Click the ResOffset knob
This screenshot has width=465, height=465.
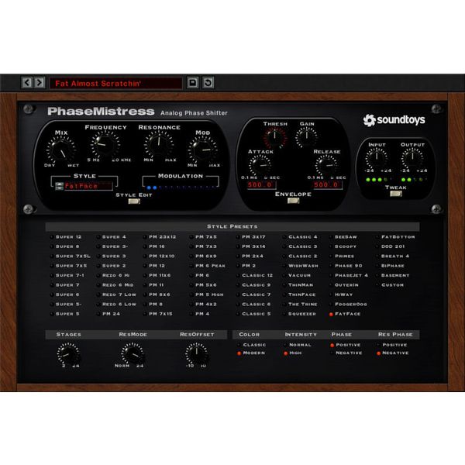[196, 353]
